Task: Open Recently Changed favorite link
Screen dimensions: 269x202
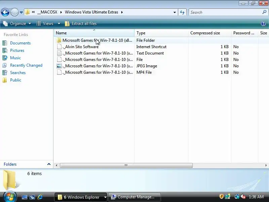Action: 26,65
